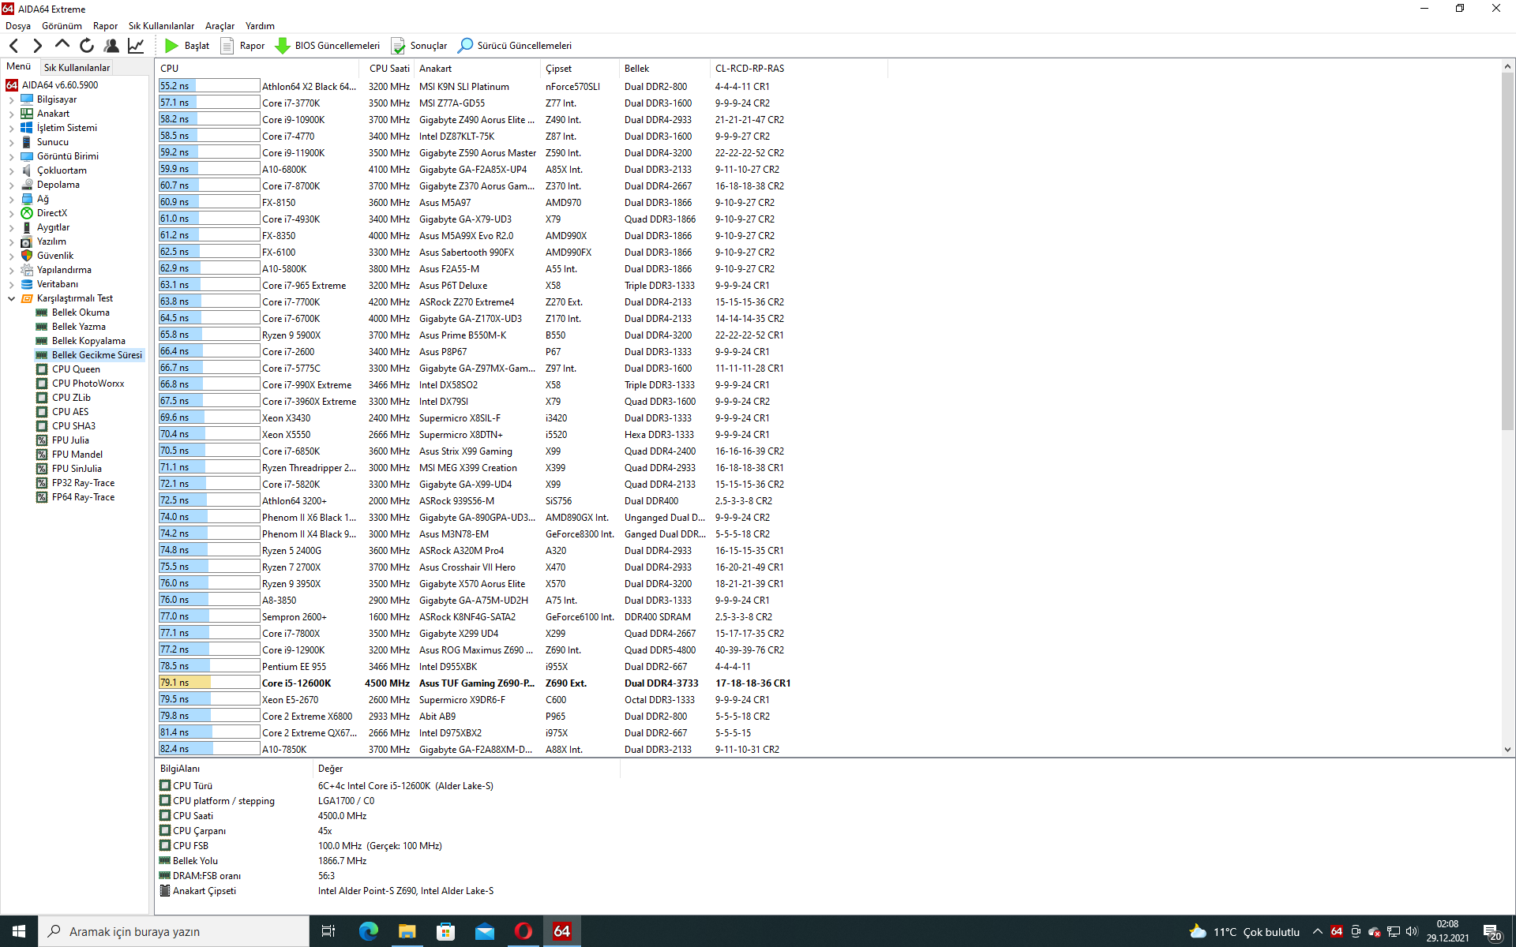Screen dimensions: 1516x947
Task: Expand the Bilgisayar tree node
Action: (11, 100)
